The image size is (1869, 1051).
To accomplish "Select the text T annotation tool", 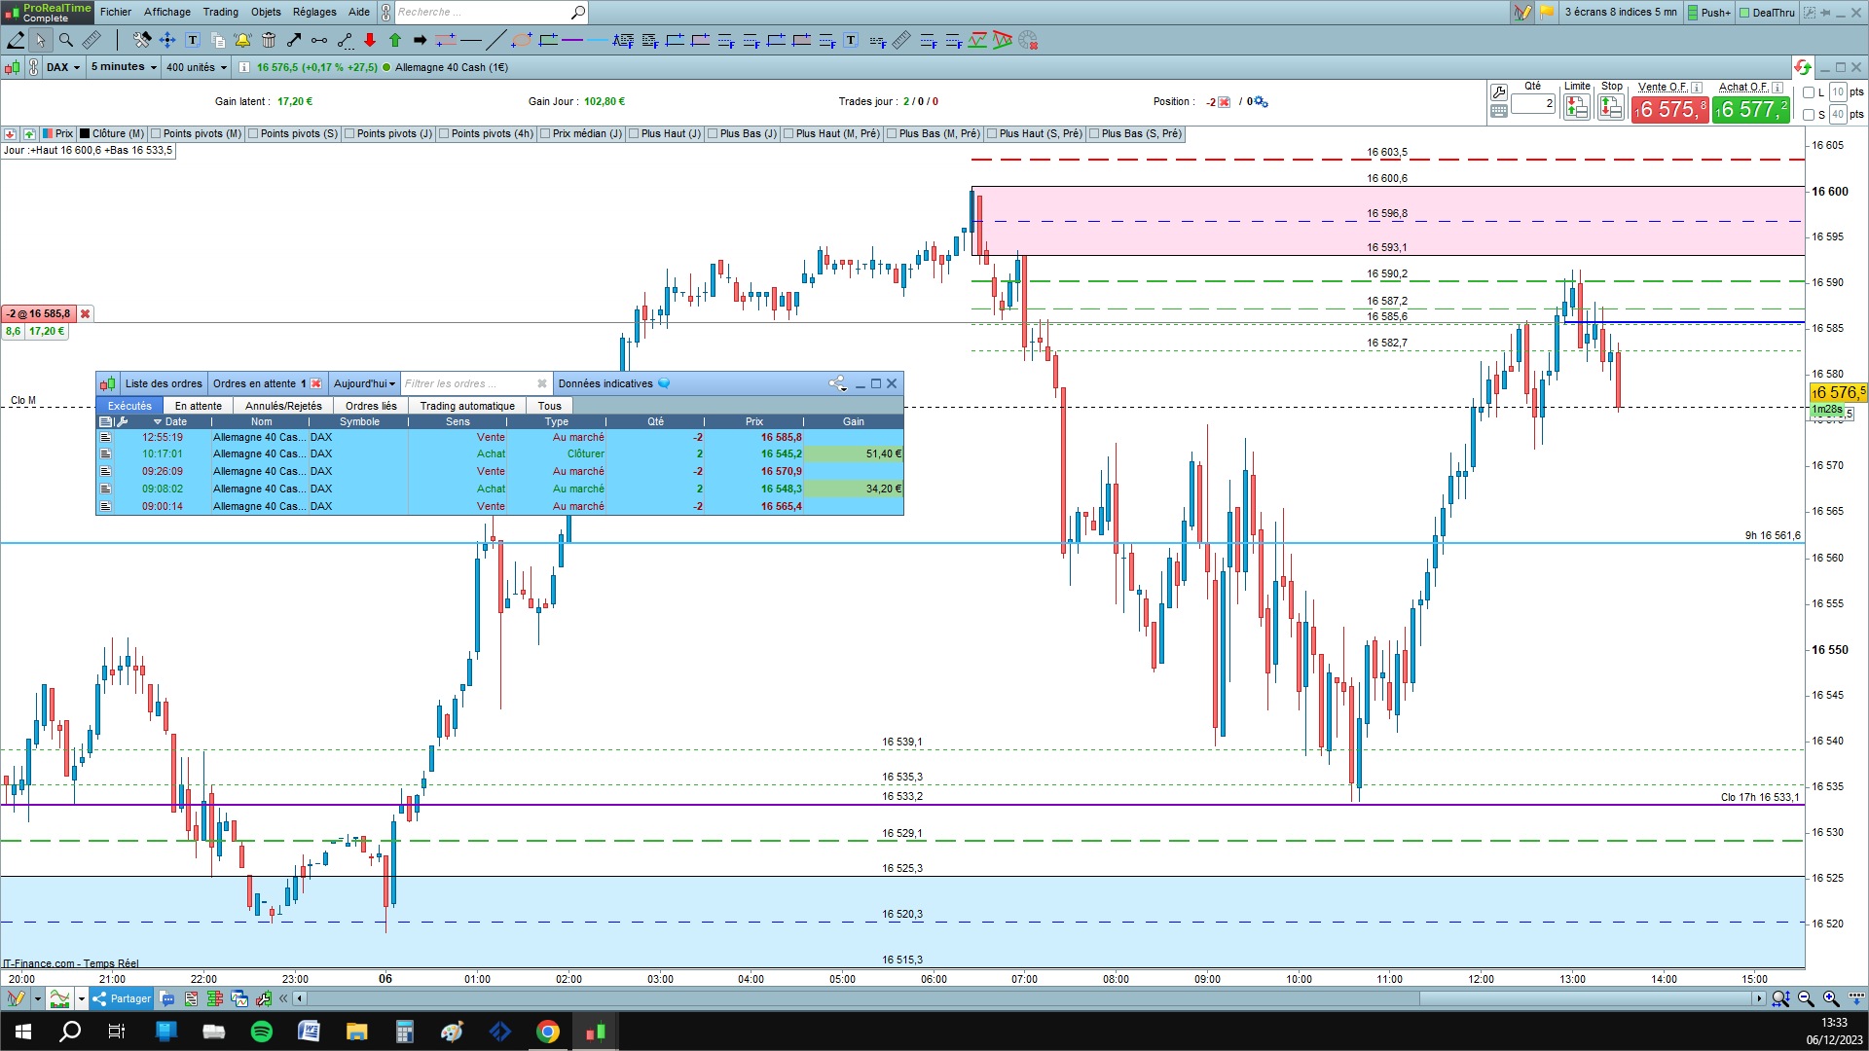I will tap(193, 40).
